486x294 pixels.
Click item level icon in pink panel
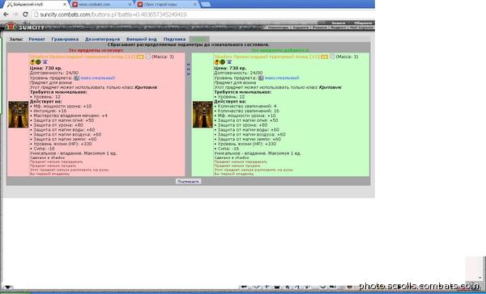77,78
